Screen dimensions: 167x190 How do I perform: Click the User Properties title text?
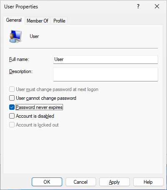tap(21, 7)
